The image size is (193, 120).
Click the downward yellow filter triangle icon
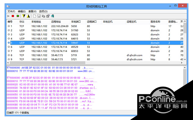(24, 16)
